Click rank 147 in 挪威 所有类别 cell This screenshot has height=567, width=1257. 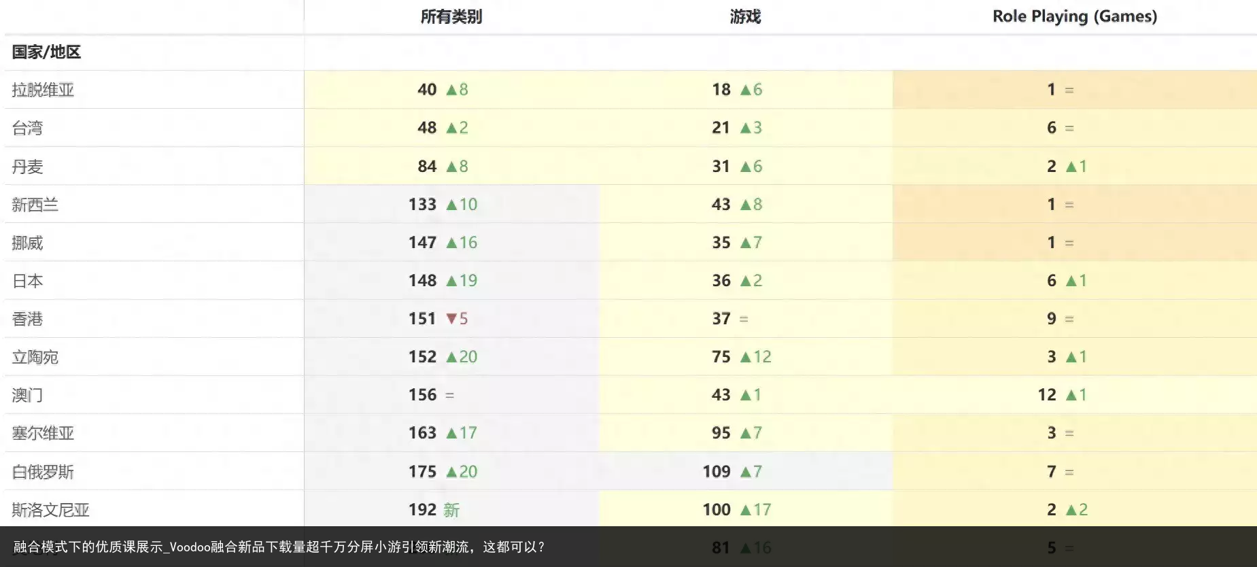pyautogui.click(x=422, y=243)
